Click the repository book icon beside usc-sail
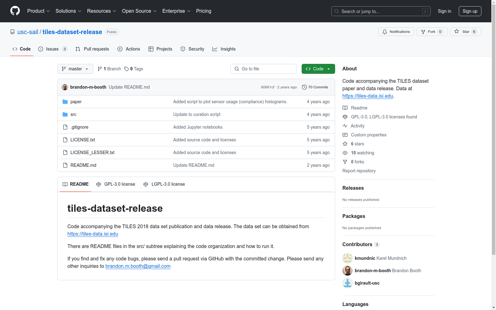This screenshot has width=496, height=310. pyautogui.click(x=12, y=32)
